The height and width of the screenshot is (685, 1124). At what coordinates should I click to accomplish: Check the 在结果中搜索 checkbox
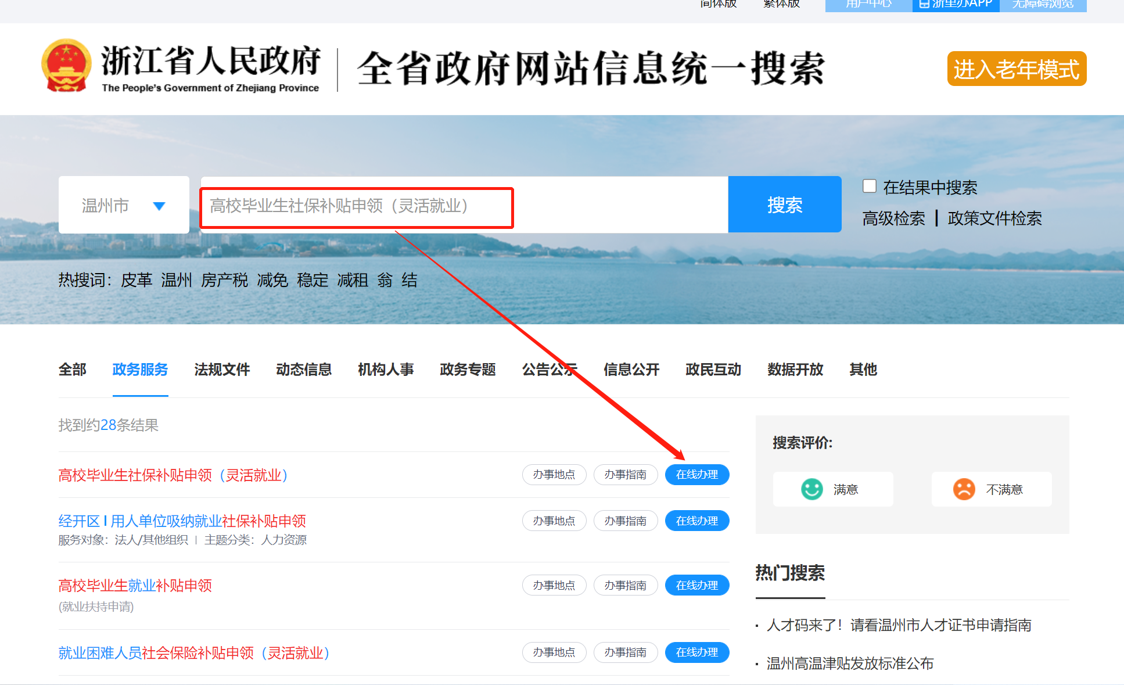click(x=869, y=187)
